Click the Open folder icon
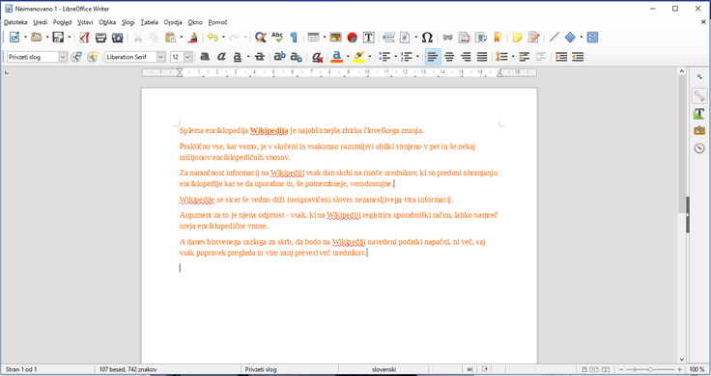This screenshot has height=376, width=711. tap(37, 37)
